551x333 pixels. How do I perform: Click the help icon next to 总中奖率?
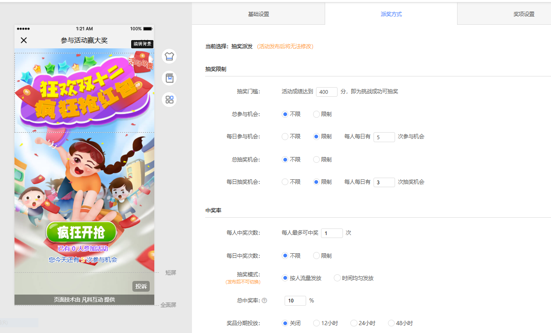(x=264, y=301)
